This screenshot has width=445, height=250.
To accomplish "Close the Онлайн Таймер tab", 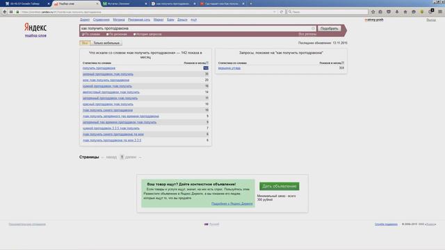I will click(49, 3).
